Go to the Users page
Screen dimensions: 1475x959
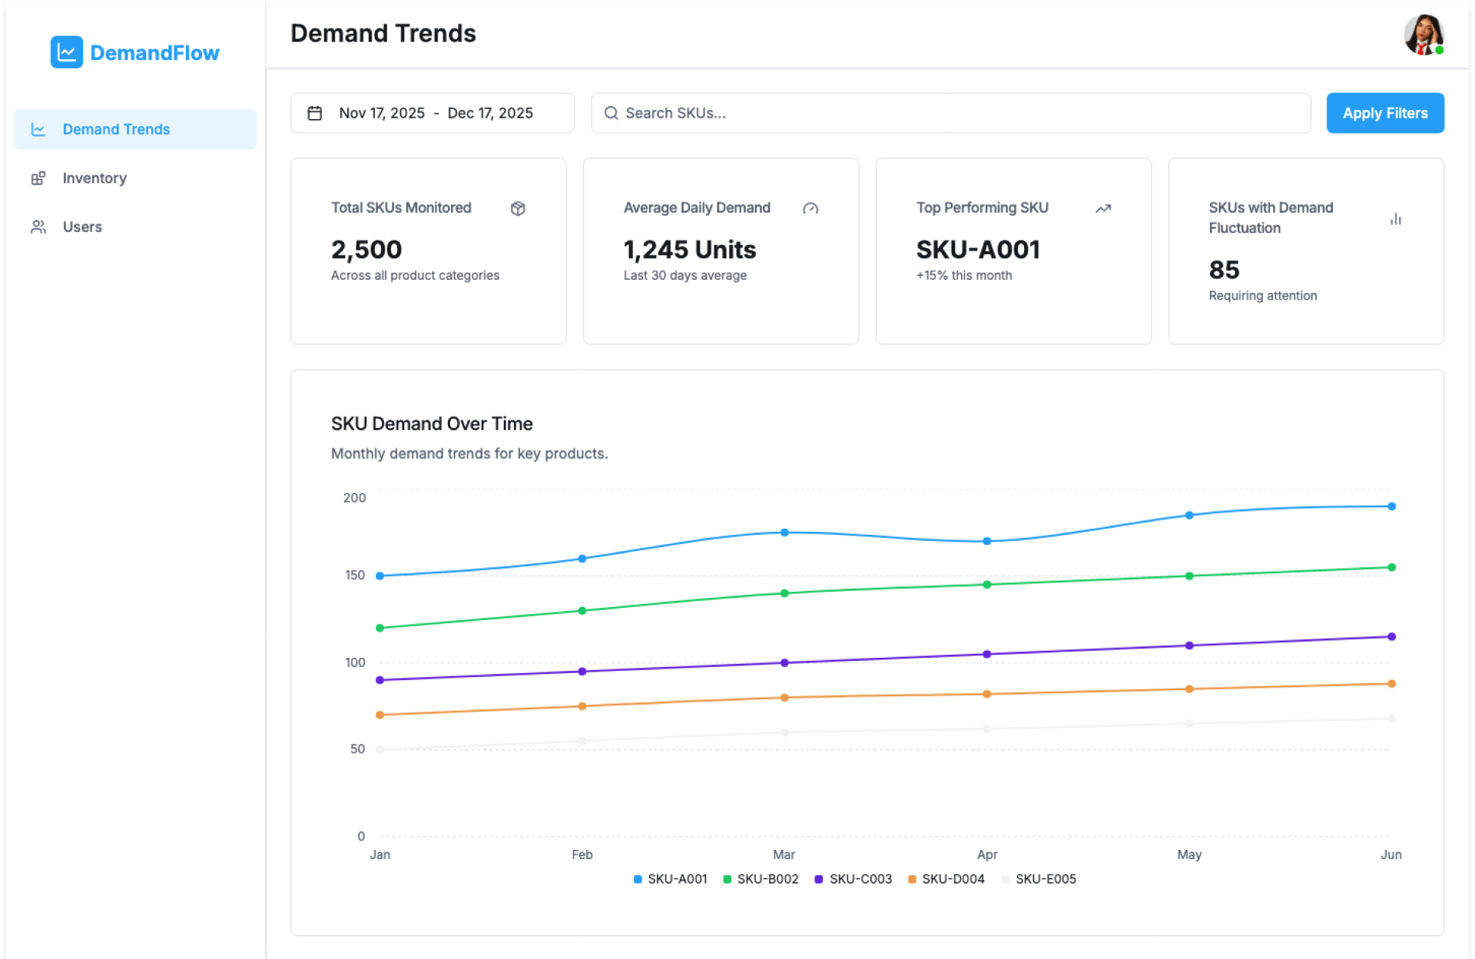click(81, 227)
